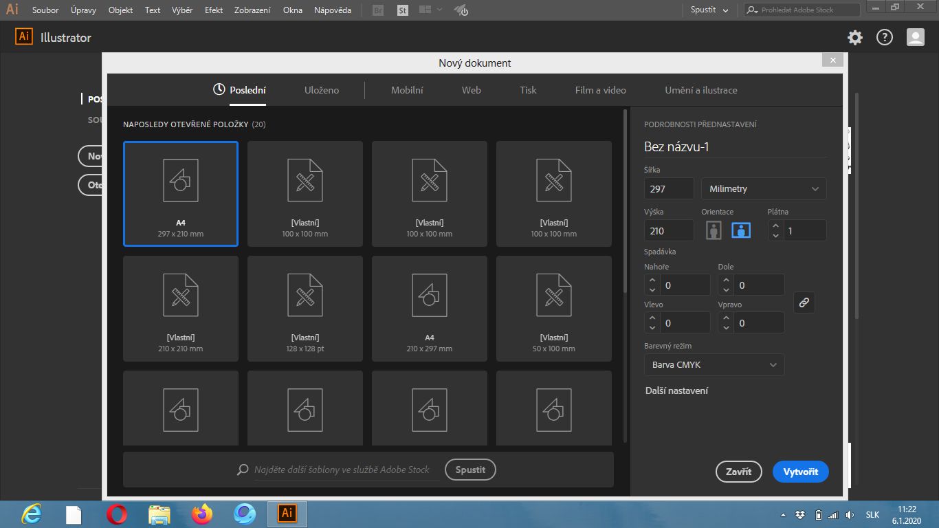Open Bridge from the Br icon
Screen dimensions: 939x528
[x=377, y=10]
